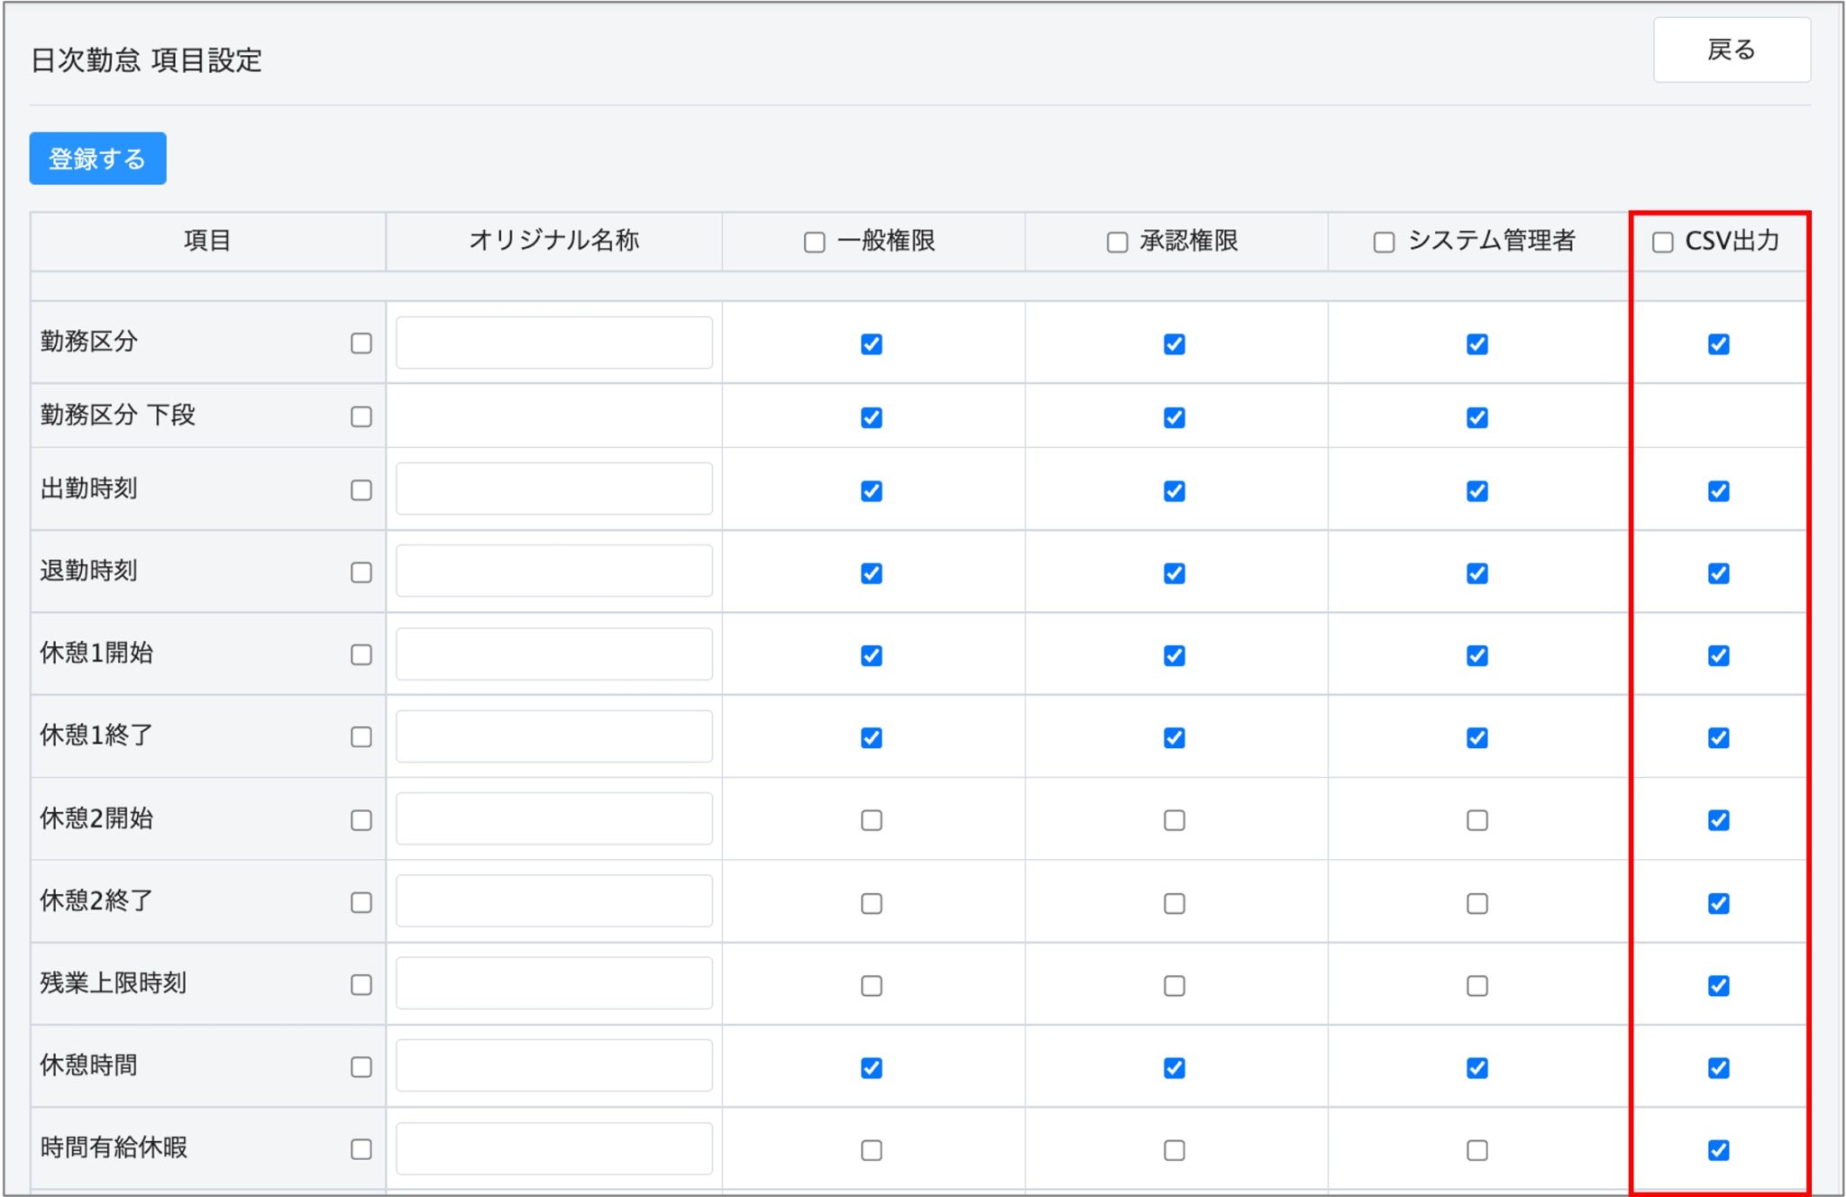Click the 登録する button

click(97, 159)
